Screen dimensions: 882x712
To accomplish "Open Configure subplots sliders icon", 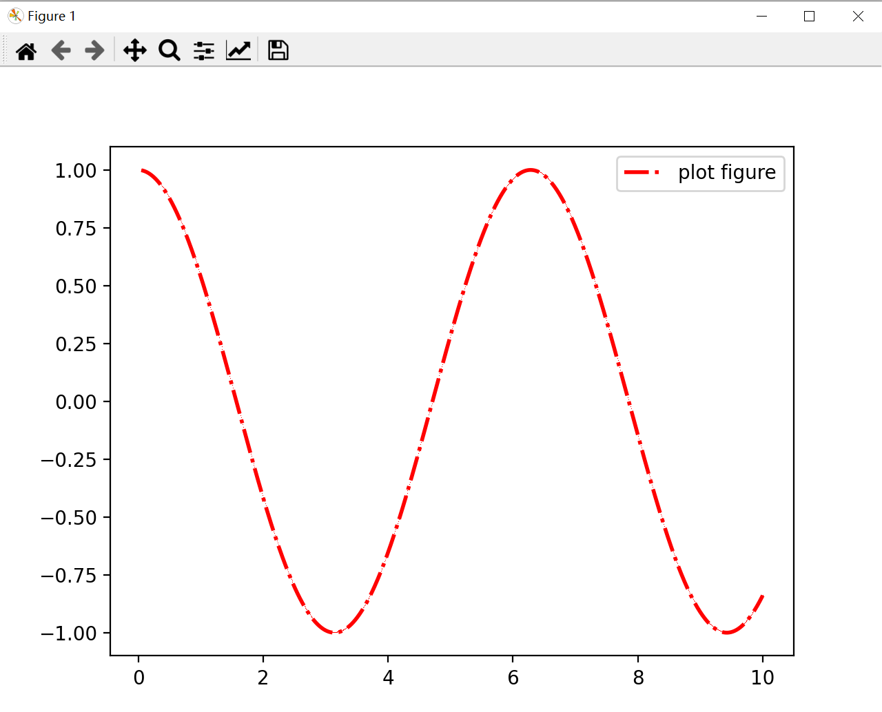I will click(204, 50).
